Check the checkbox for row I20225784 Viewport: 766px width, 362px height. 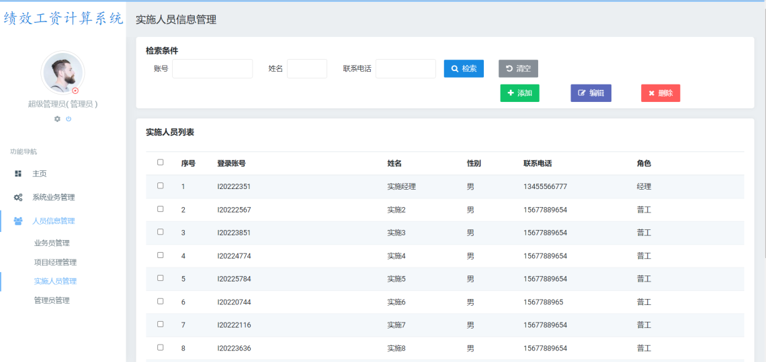160,278
